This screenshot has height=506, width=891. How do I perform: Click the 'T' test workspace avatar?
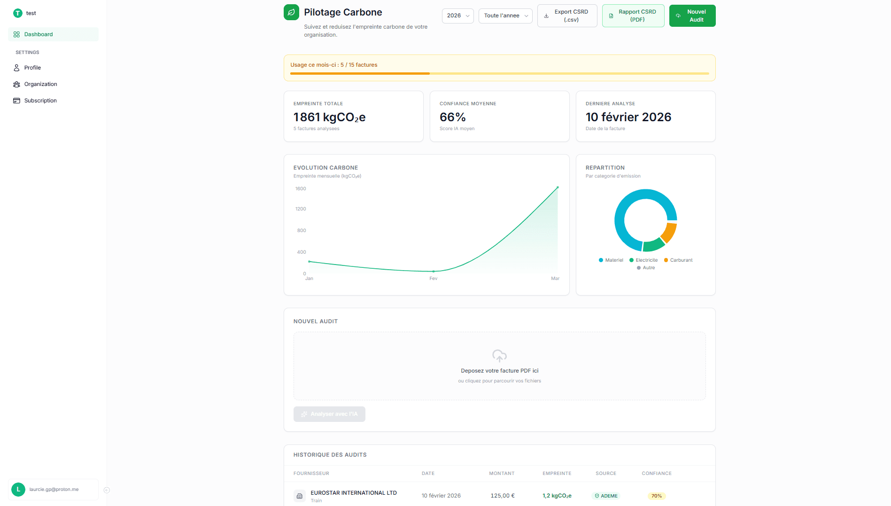18,13
